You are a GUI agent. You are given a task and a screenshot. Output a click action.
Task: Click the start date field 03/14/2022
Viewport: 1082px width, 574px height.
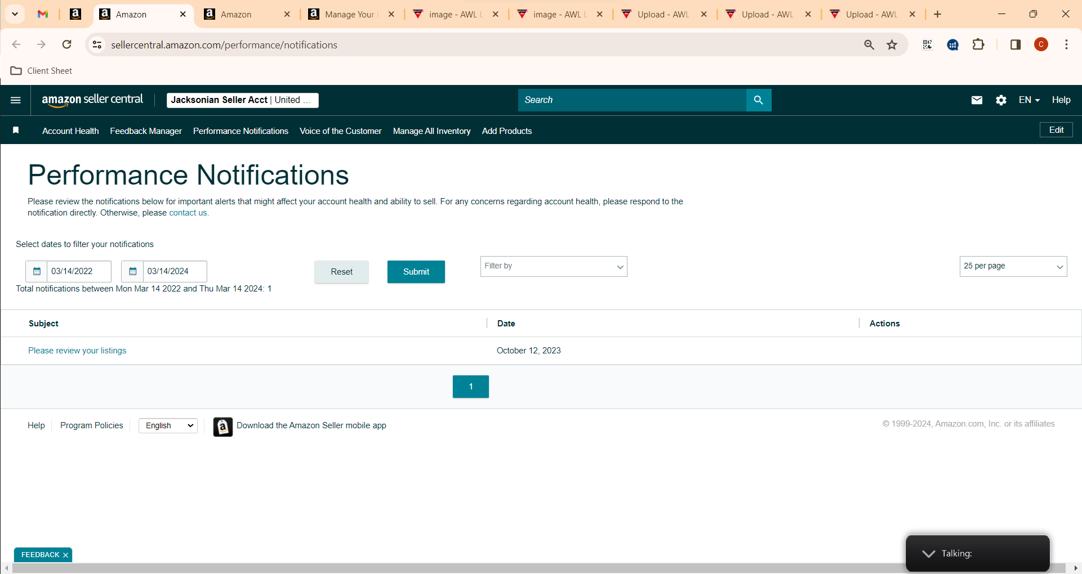[x=79, y=271]
